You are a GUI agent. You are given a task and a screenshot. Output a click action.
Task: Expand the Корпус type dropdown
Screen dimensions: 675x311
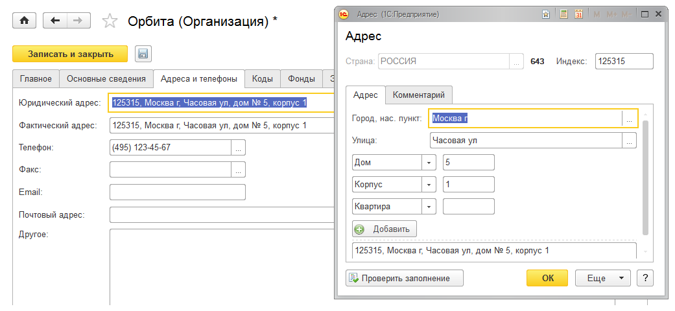coord(429,185)
